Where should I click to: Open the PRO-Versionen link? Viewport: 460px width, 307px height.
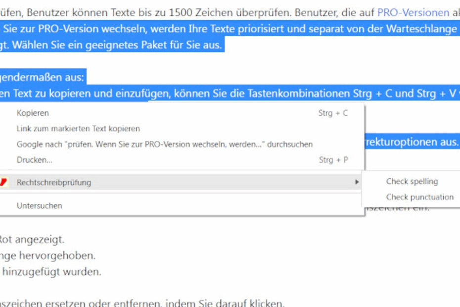tap(413, 12)
